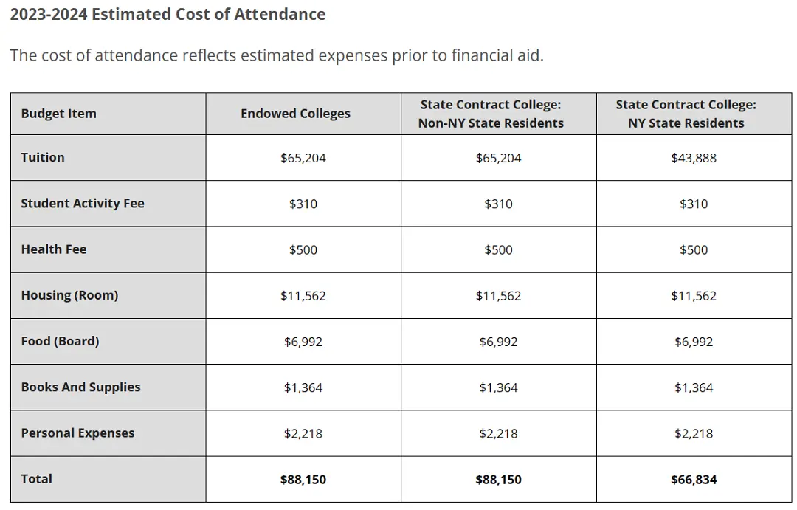The width and height of the screenshot is (797, 510).
Task: Select the Books And Supplies label
Action: 81,387
